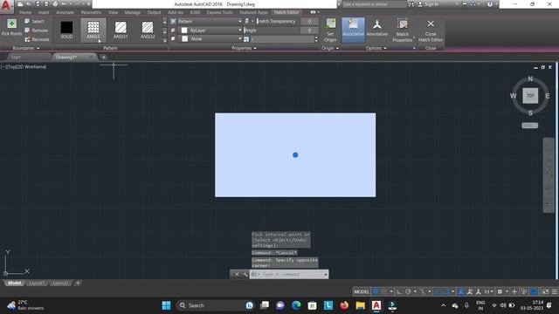This screenshot has height=314, width=559.
Task: Click the Pick Points boundary tool
Action: [11, 27]
